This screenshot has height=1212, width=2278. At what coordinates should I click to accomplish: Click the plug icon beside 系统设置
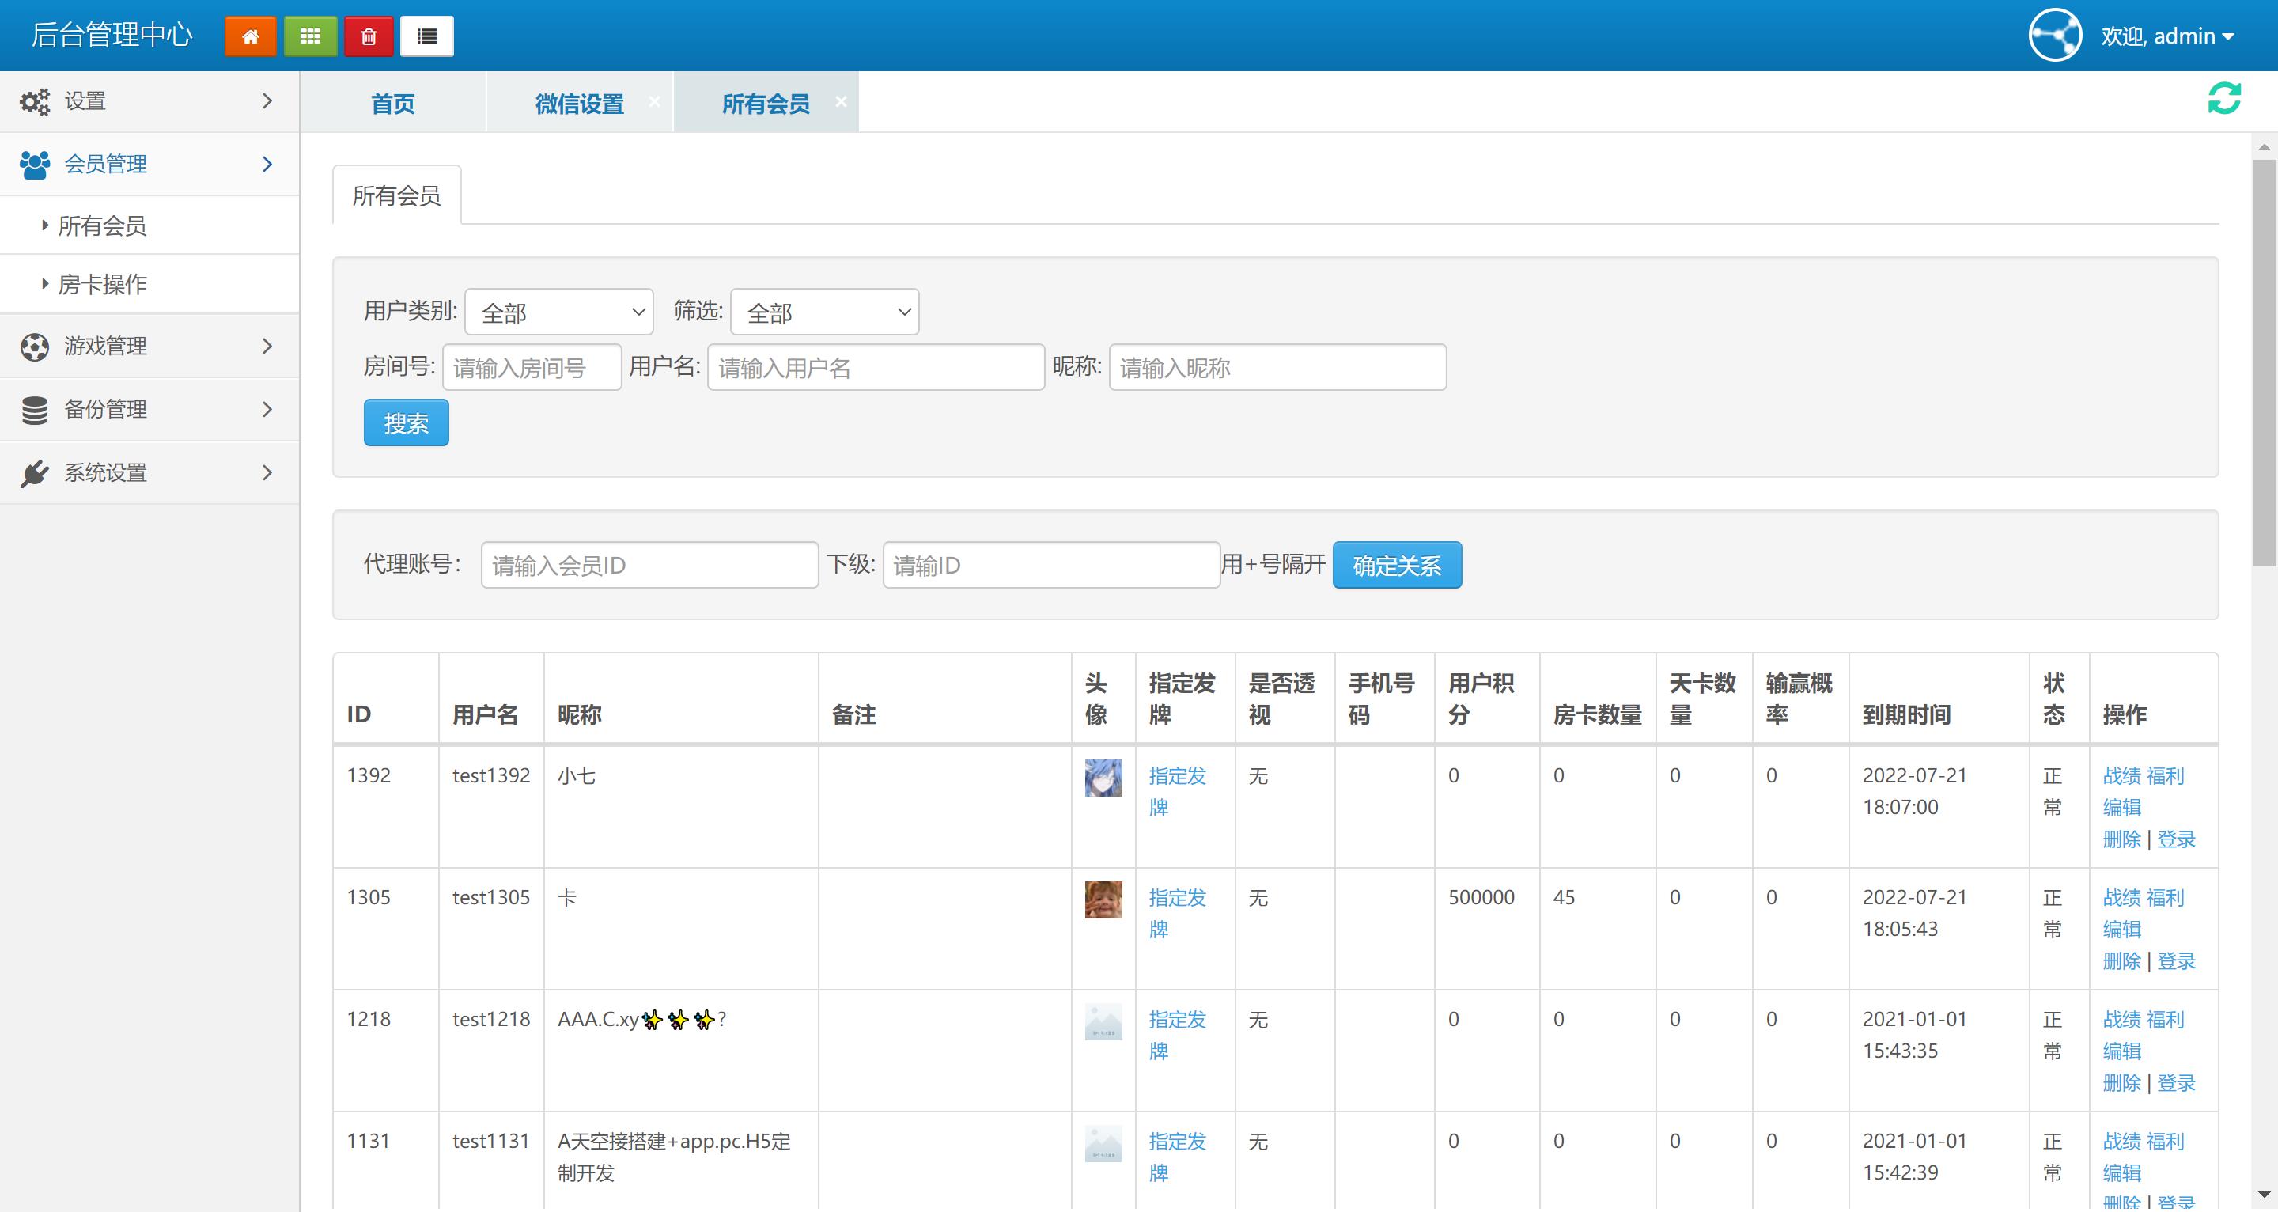point(33,472)
